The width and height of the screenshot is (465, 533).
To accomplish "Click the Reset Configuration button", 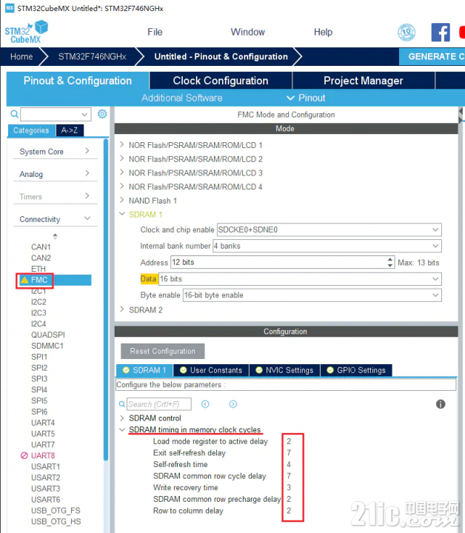I will coord(162,351).
